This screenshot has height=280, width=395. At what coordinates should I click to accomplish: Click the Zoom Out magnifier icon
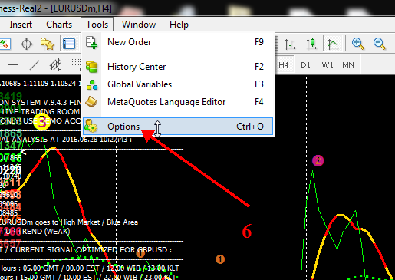379,44
